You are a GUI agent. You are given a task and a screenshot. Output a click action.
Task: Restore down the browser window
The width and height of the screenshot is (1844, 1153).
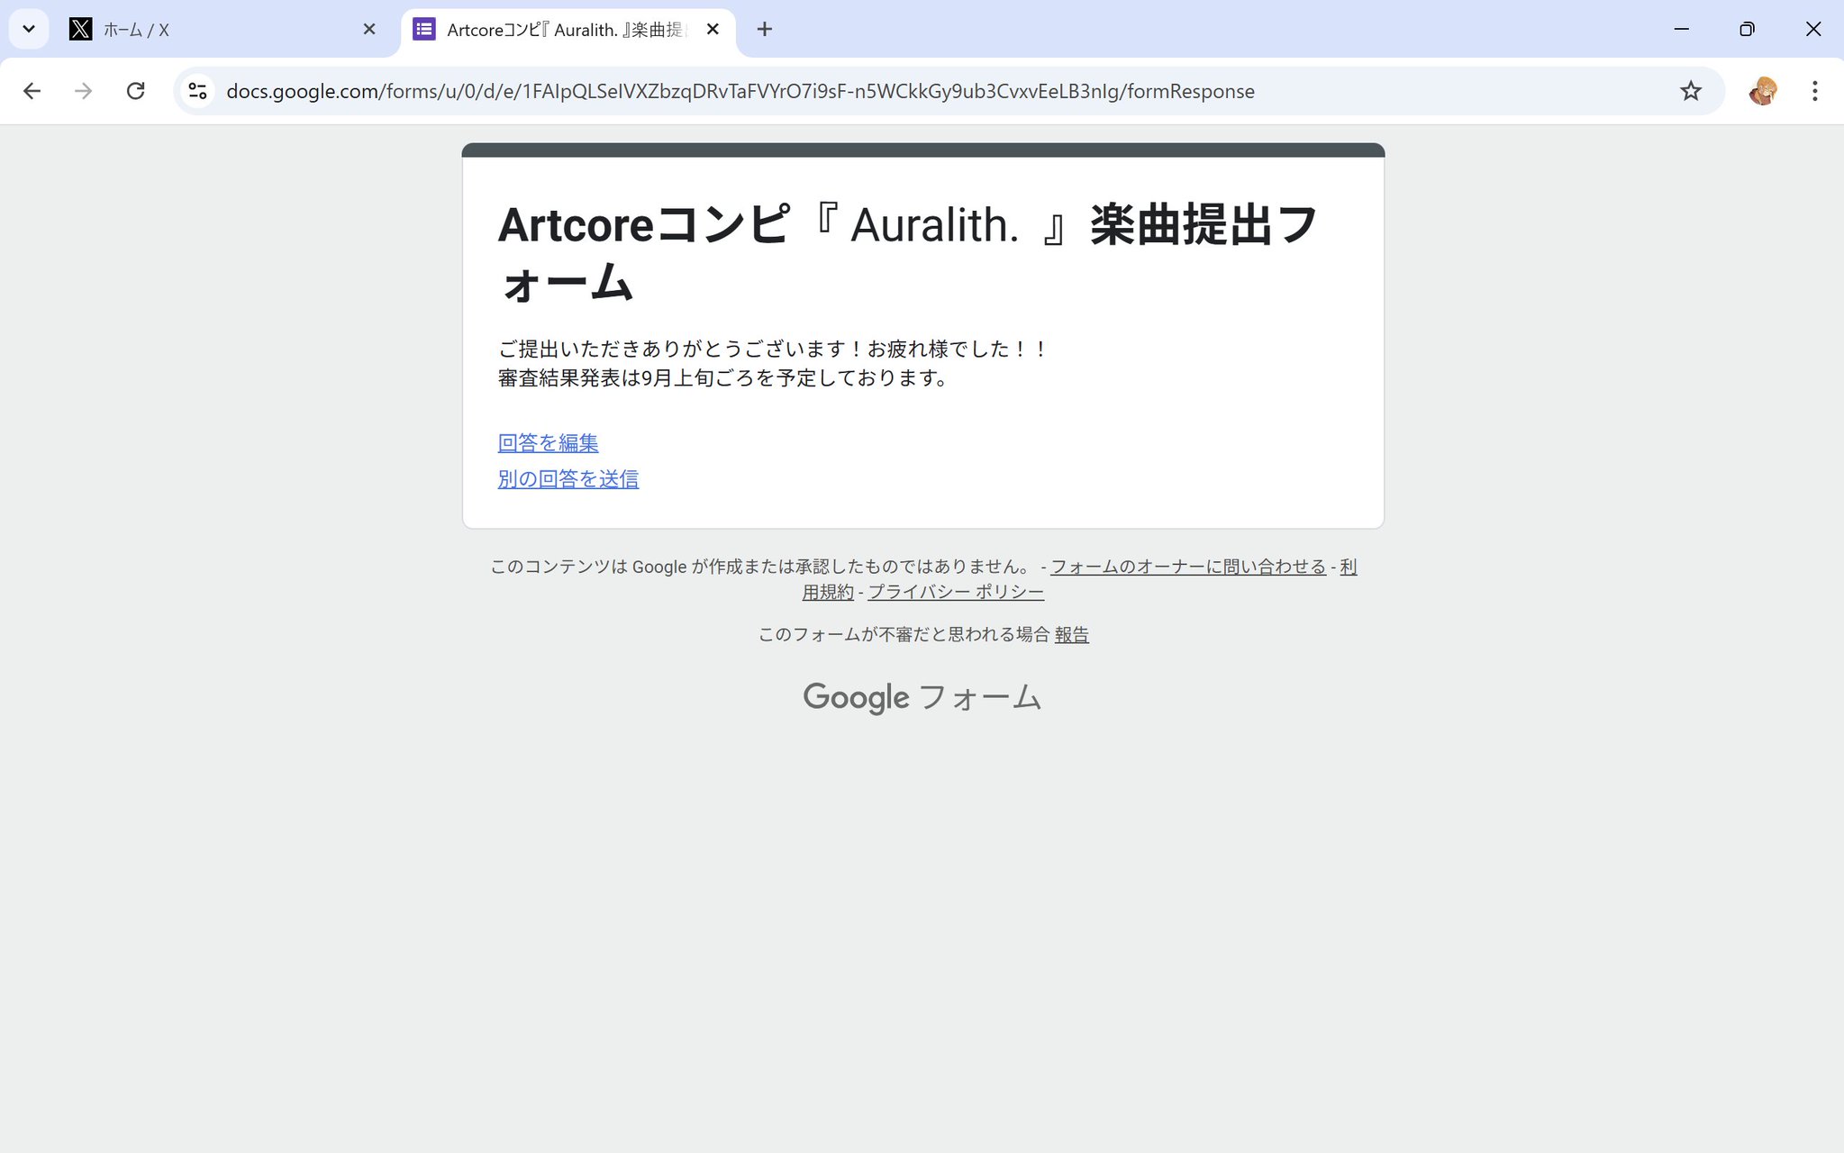click(x=1747, y=29)
